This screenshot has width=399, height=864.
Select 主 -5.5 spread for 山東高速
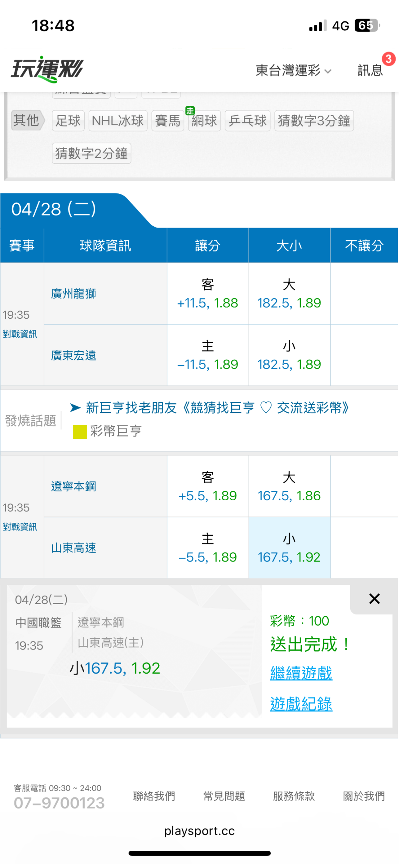click(x=208, y=548)
